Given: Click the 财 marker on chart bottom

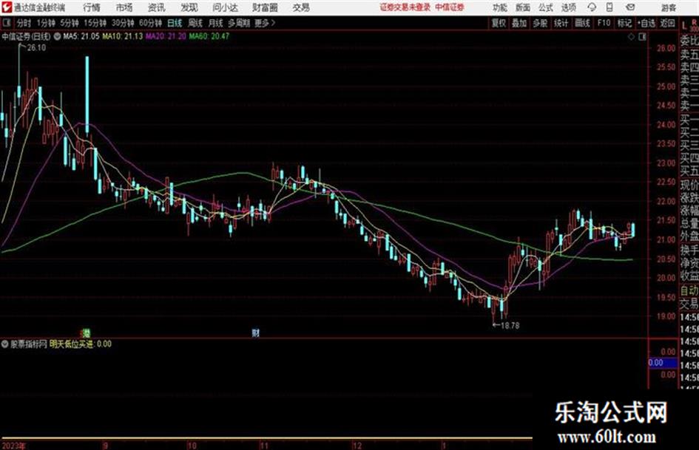Looking at the screenshot, I should [x=255, y=333].
